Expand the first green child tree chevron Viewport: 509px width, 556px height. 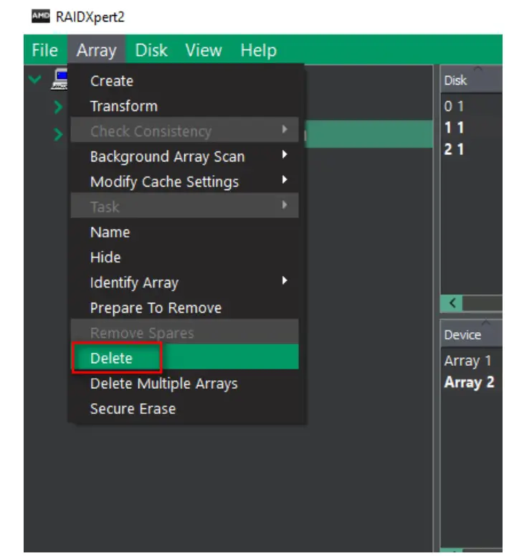[x=58, y=107]
